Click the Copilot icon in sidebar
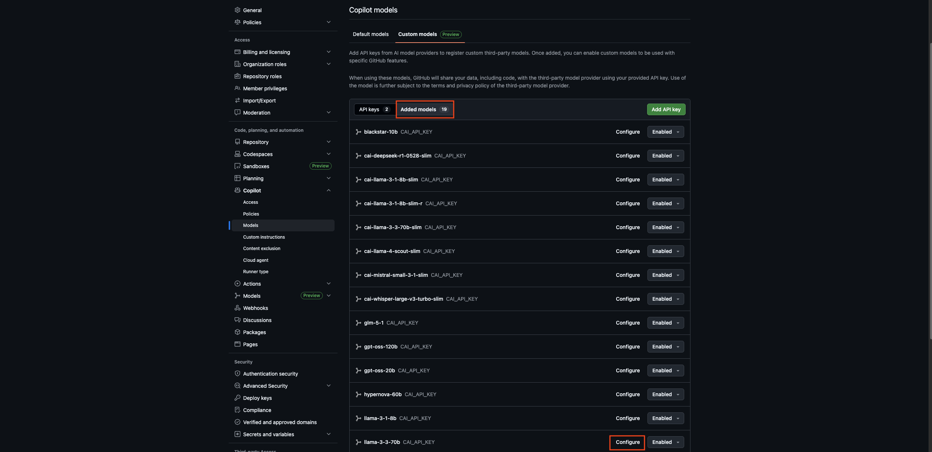Screen dimensions: 932x452 (238, 190)
